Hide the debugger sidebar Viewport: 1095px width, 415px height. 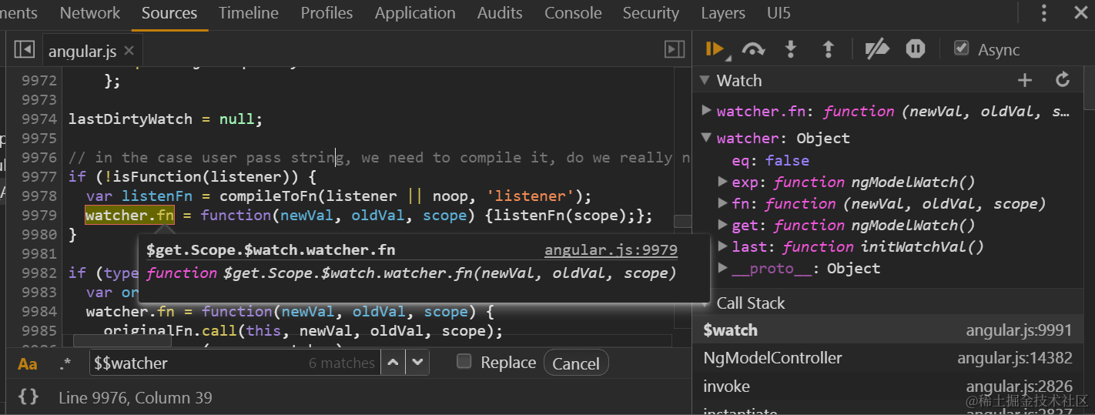tap(675, 49)
